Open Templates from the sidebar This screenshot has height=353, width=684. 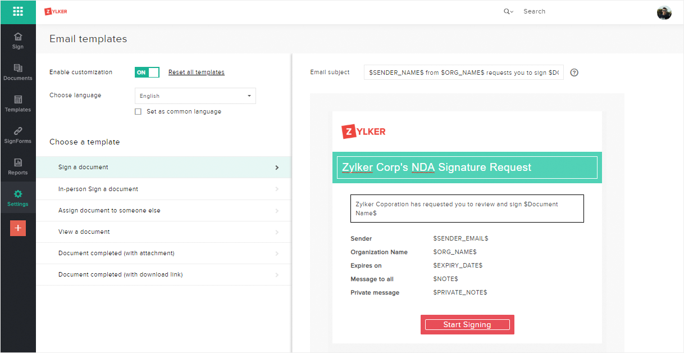(18, 103)
